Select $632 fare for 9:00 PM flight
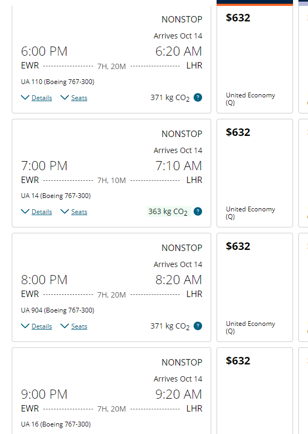This screenshot has height=434, width=308. coord(255,391)
